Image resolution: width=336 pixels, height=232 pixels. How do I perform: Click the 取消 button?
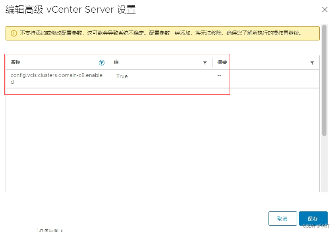tap(282, 219)
